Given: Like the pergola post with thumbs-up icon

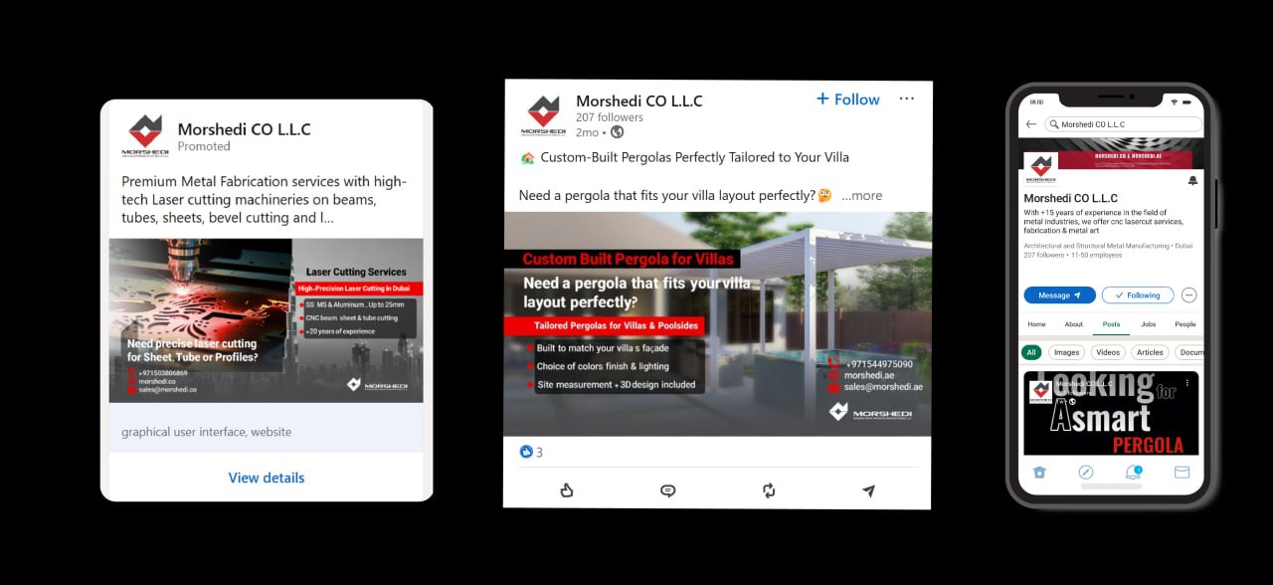Looking at the screenshot, I should click(567, 489).
